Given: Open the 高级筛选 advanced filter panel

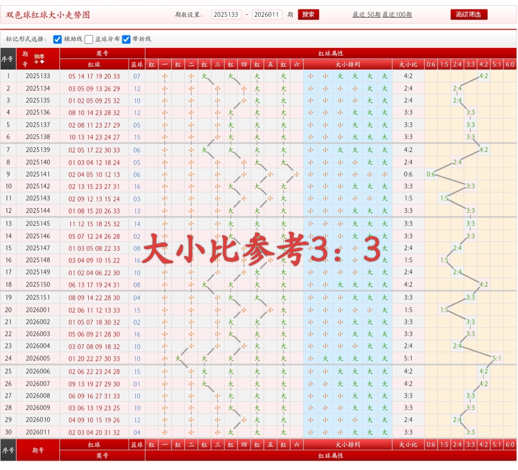Looking at the screenshot, I should pos(469,14).
